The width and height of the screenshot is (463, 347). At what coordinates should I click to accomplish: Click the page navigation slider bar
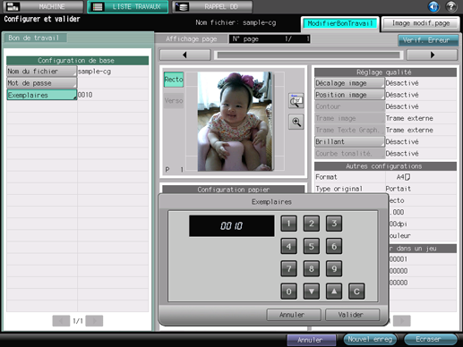click(x=309, y=55)
